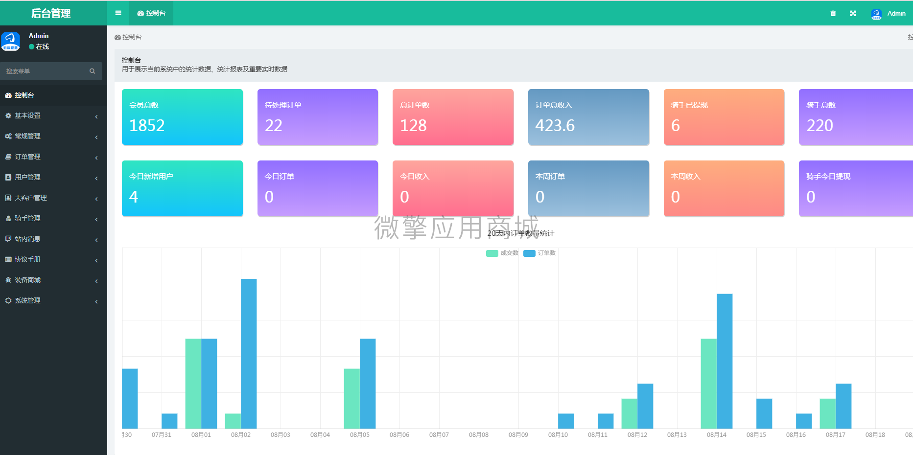
Task: Click the fullscreen expand icon
Action: coord(853,13)
